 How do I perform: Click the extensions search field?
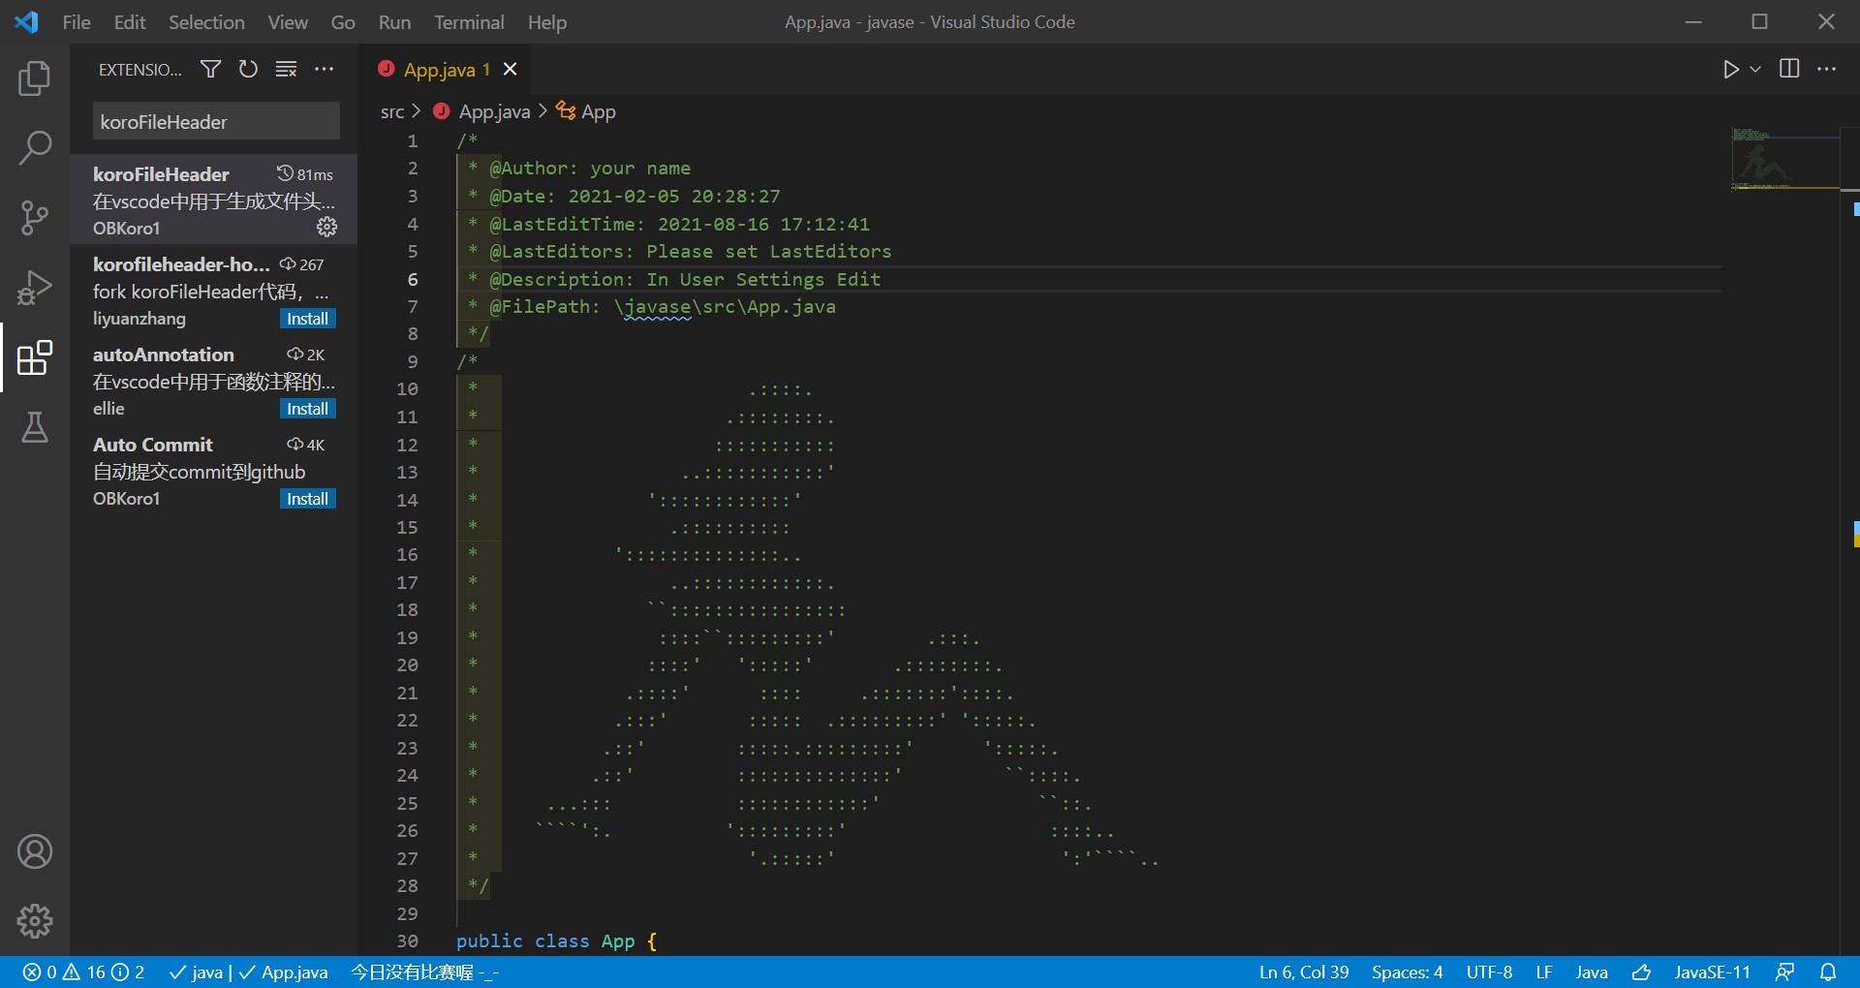coord(216,122)
